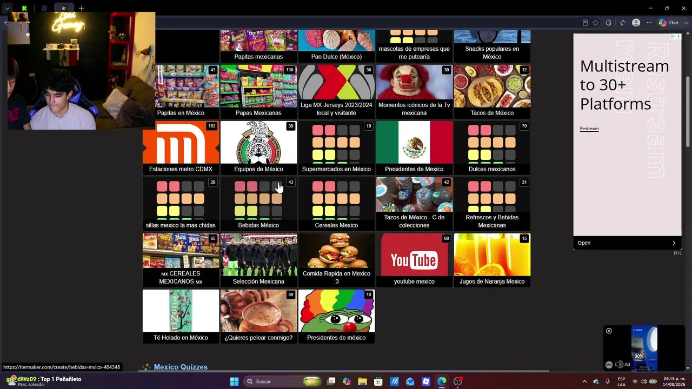This screenshot has width=692, height=389.
Task: Open OBS Studio from the taskbar
Action: click(458, 381)
